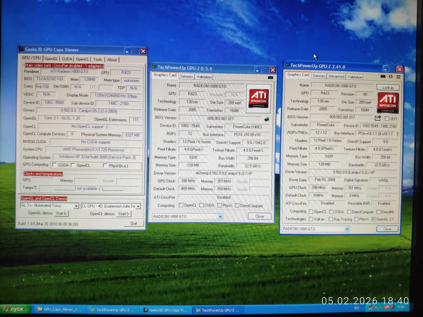Click the Lookup button in GPU-Z 2.61

pos(388,87)
